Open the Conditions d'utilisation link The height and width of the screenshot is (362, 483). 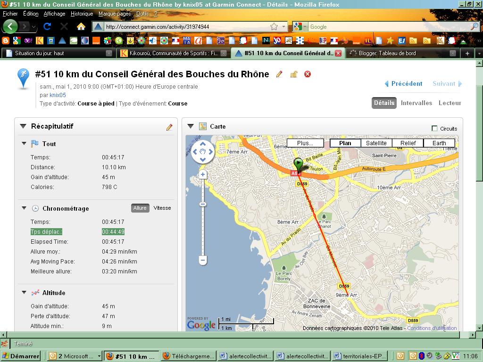coord(432,328)
